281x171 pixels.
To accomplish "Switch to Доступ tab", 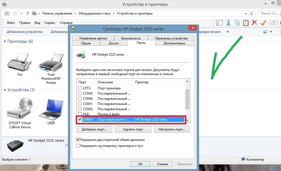I will [x=114, y=43].
